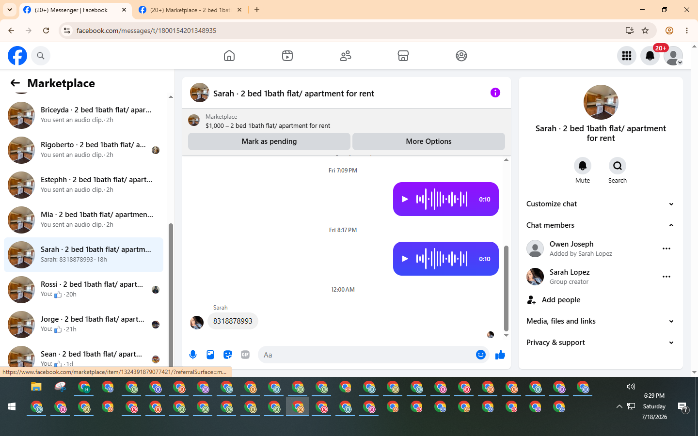The width and height of the screenshot is (698, 436).
Task: Show hidden system tray icons
Action: [x=619, y=406]
